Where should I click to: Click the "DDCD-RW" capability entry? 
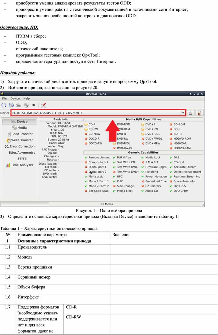[x=93, y=143]
